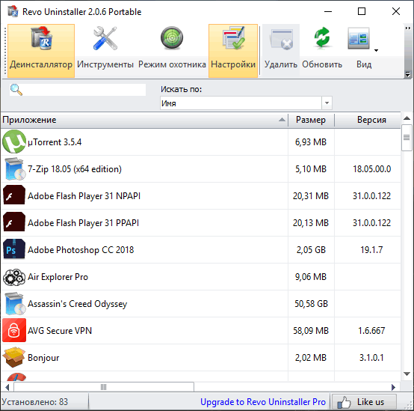This screenshot has height=411, width=414.
Task: Select the AVG Secure VPN icon
Action: tap(14, 330)
